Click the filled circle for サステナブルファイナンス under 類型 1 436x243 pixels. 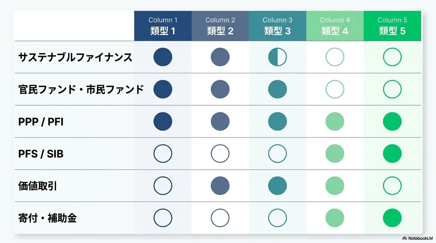coord(163,57)
